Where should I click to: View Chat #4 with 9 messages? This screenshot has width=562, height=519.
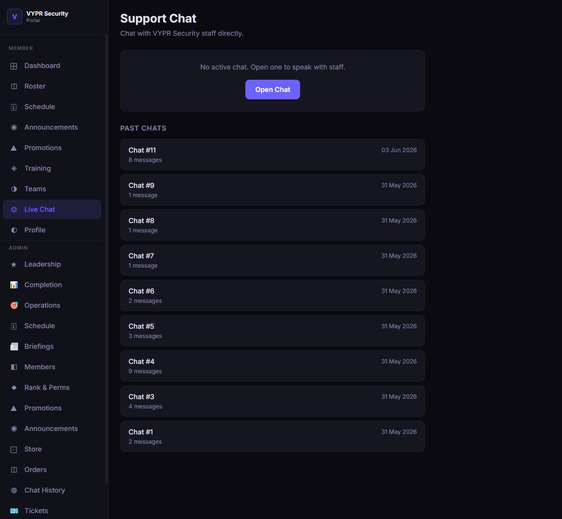[272, 366]
